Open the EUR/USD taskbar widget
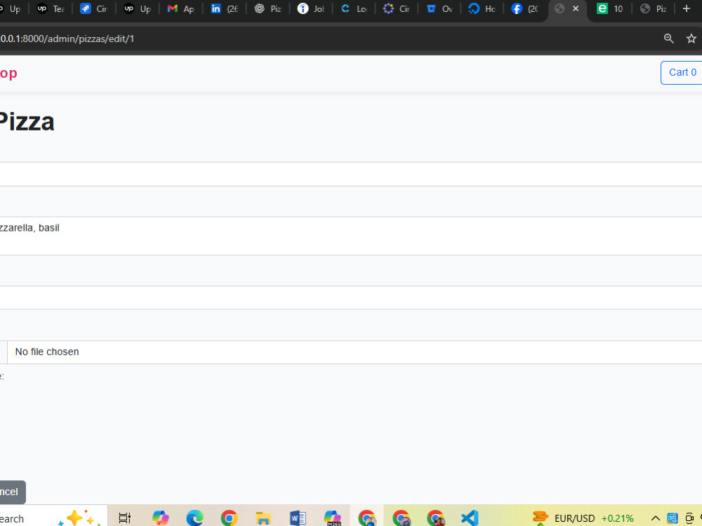The image size is (702, 526). click(583, 518)
